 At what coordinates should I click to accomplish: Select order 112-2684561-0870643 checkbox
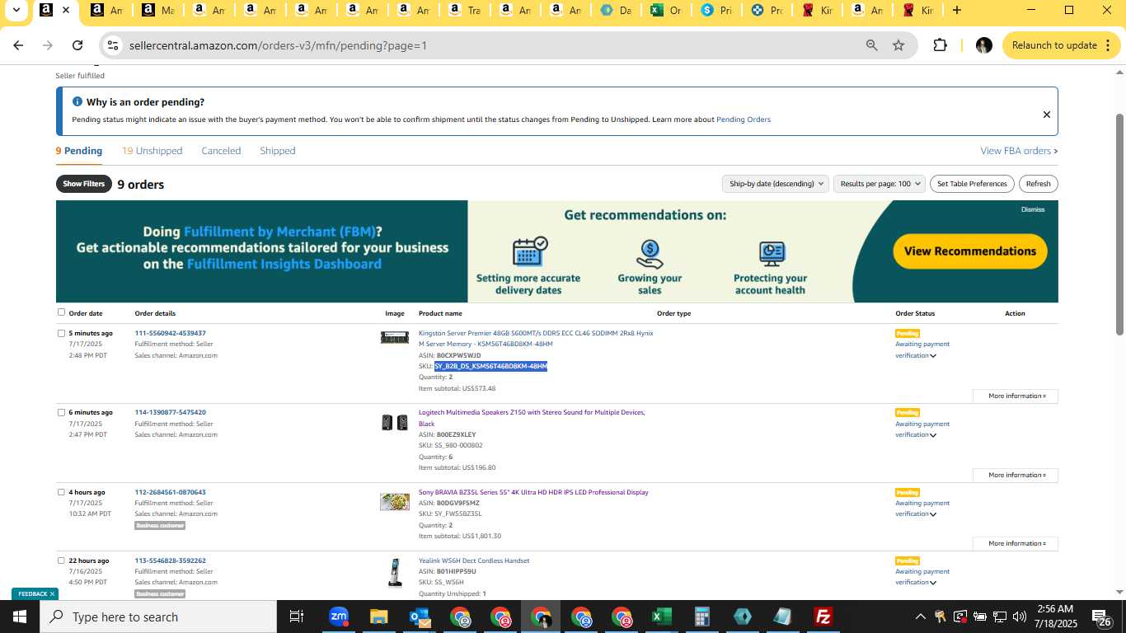pos(61,492)
